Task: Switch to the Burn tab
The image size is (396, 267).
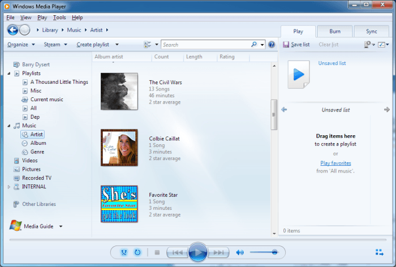Action: tap(335, 31)
